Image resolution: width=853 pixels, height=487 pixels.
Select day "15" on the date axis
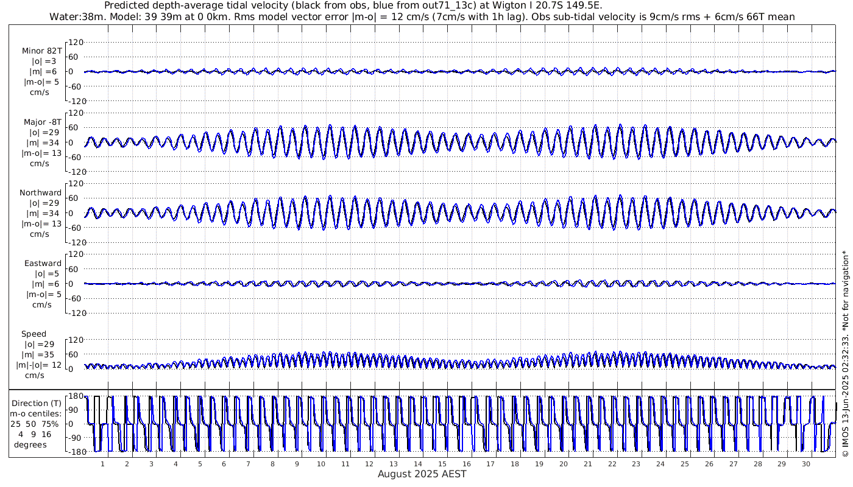click(x=442, y=464)
